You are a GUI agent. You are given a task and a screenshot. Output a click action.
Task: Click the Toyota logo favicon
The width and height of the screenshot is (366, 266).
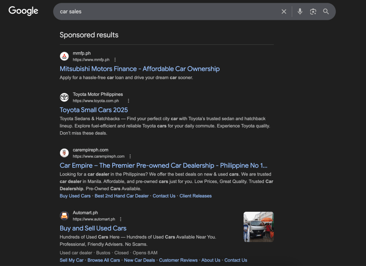tap(64, 97)
